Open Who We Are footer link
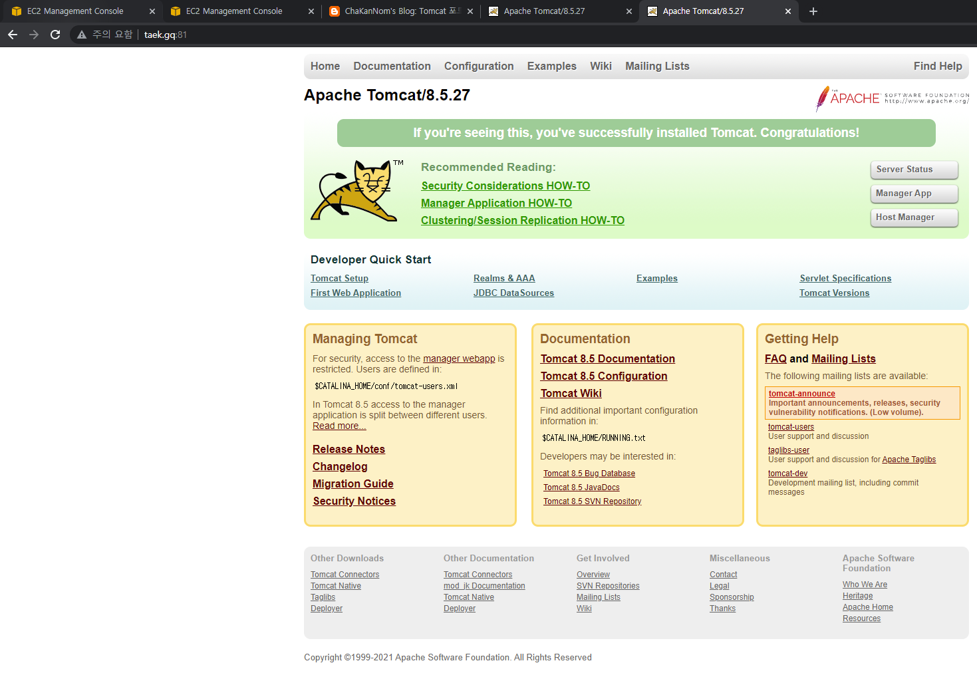This screenshot has width=977, height=679. [x=865, y=585]
